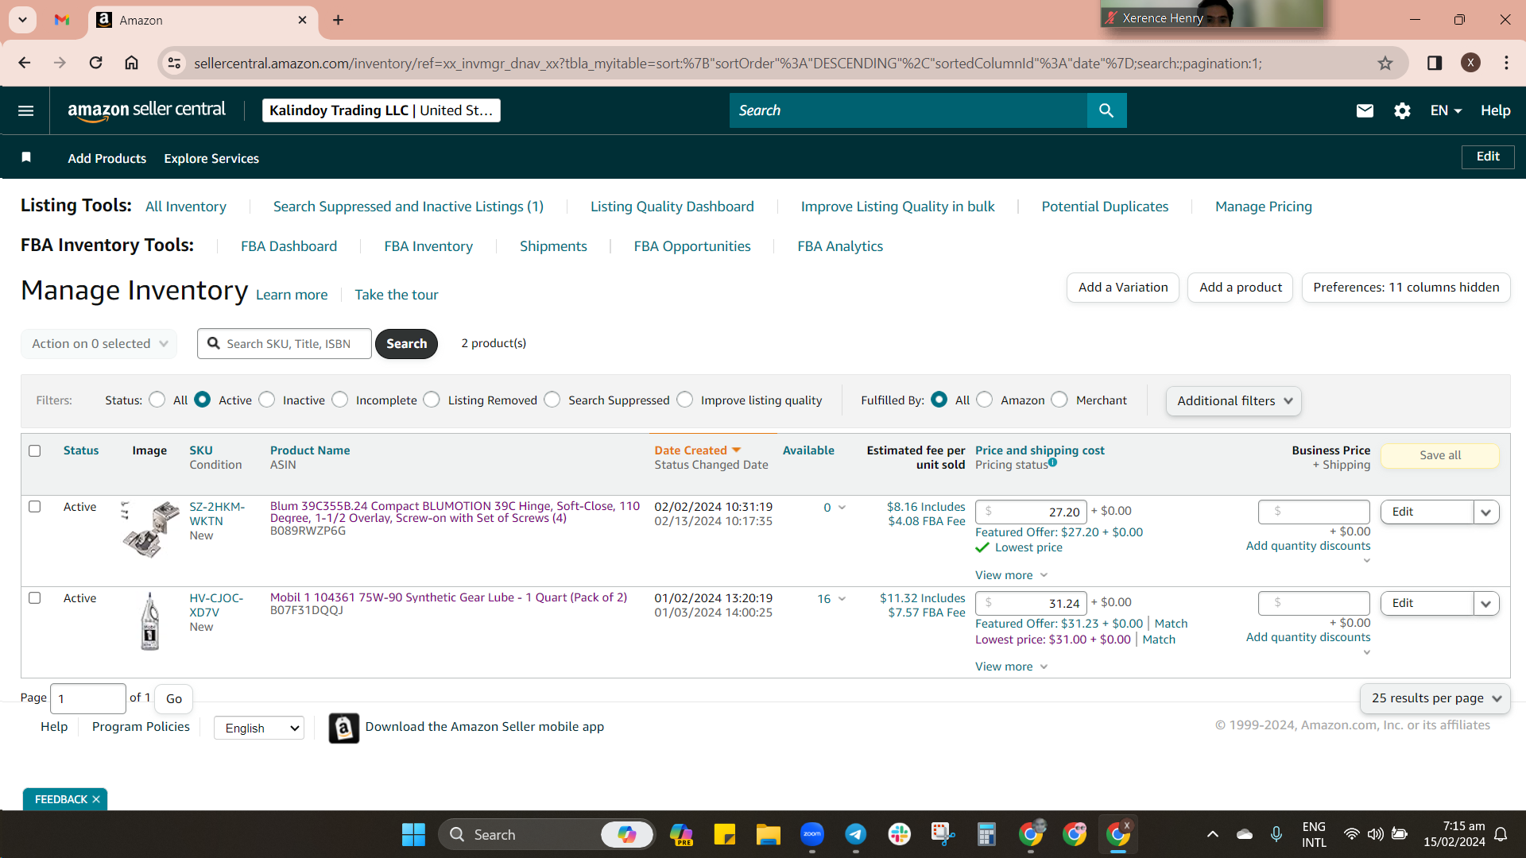This screenshot has width=1526, height=858.
Task: Click the Search SKU, Title, ISBN field
Action: [285, 343]
